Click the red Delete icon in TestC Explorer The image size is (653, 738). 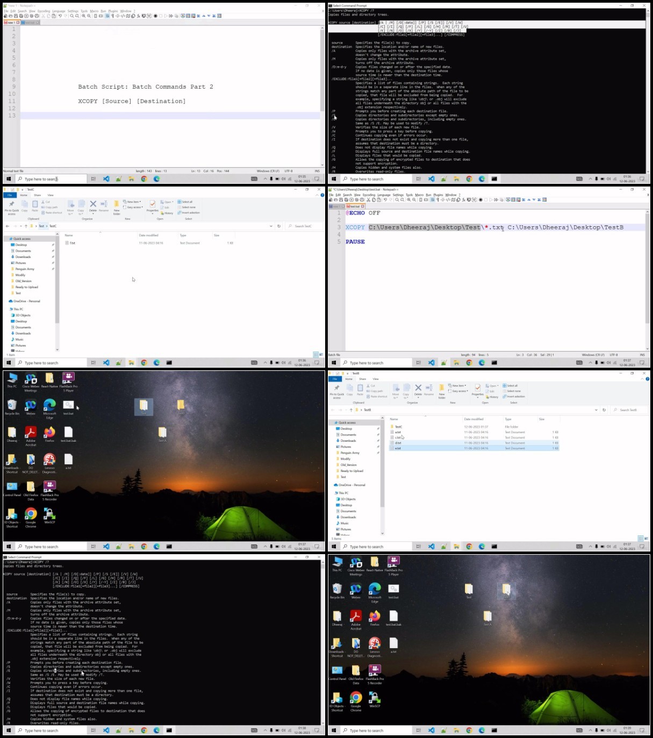coord(93,206)
